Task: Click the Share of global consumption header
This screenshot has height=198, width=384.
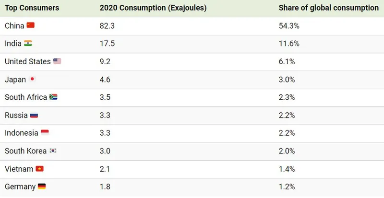Action: tap(328, 8)
